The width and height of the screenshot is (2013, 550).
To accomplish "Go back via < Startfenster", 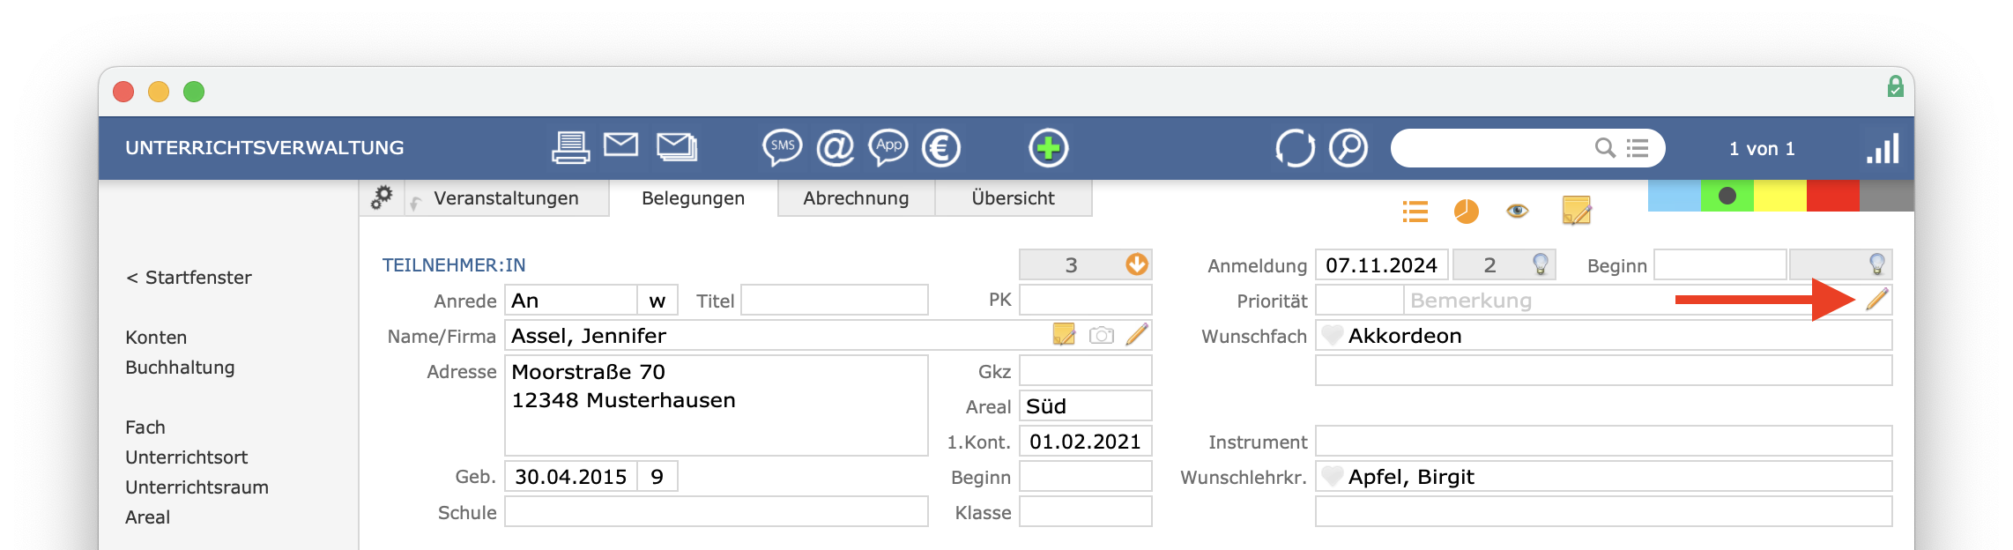I will click(x=189, y=278).
